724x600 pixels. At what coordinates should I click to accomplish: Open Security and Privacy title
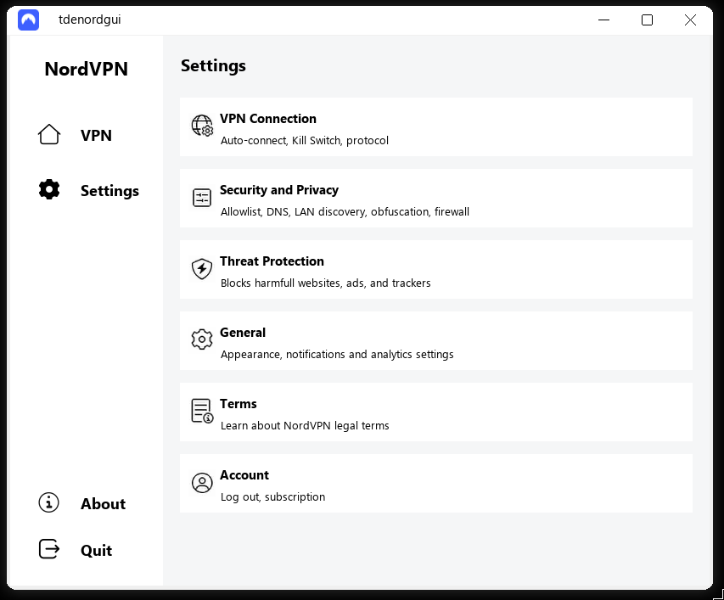tap(279, 190)
